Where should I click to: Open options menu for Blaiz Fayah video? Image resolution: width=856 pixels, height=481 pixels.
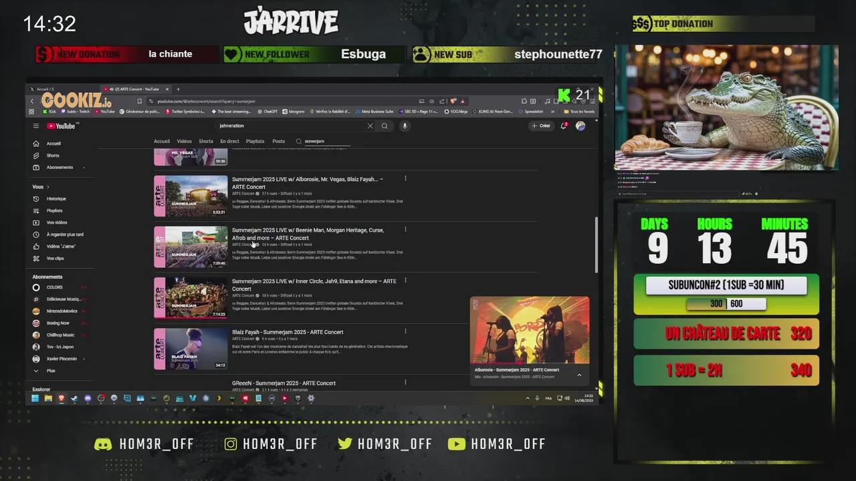click(x=405, y=331)
